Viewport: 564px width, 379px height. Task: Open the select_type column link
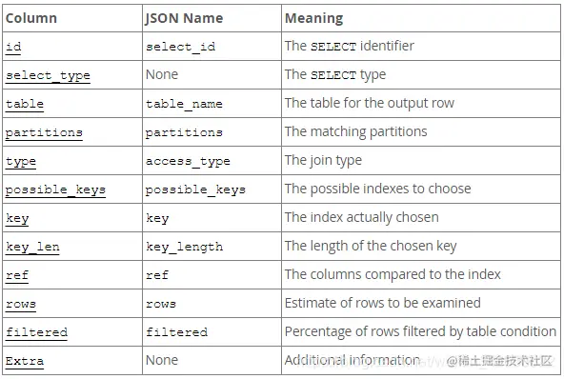(x=48, y=76)
